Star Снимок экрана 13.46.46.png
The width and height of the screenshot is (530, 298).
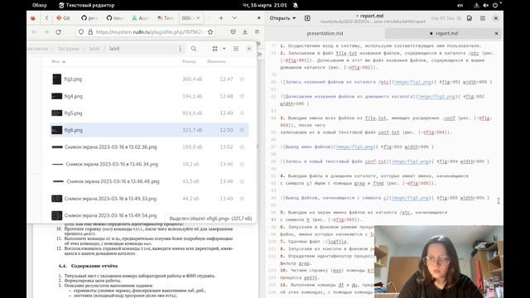point(242,181)
